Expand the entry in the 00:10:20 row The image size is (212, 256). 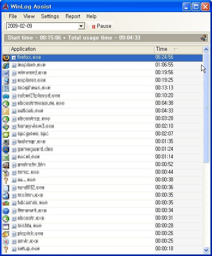[x=14, y=96]
